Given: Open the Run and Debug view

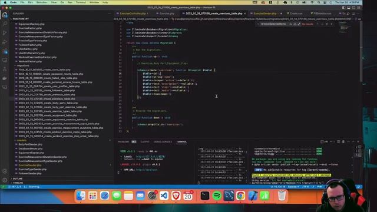Looking at the screenshot, I should tap(5, 42).
